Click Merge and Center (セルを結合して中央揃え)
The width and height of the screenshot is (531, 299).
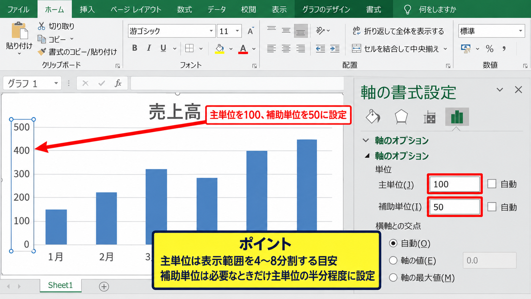pyautogui.click(x=396, y=49)
